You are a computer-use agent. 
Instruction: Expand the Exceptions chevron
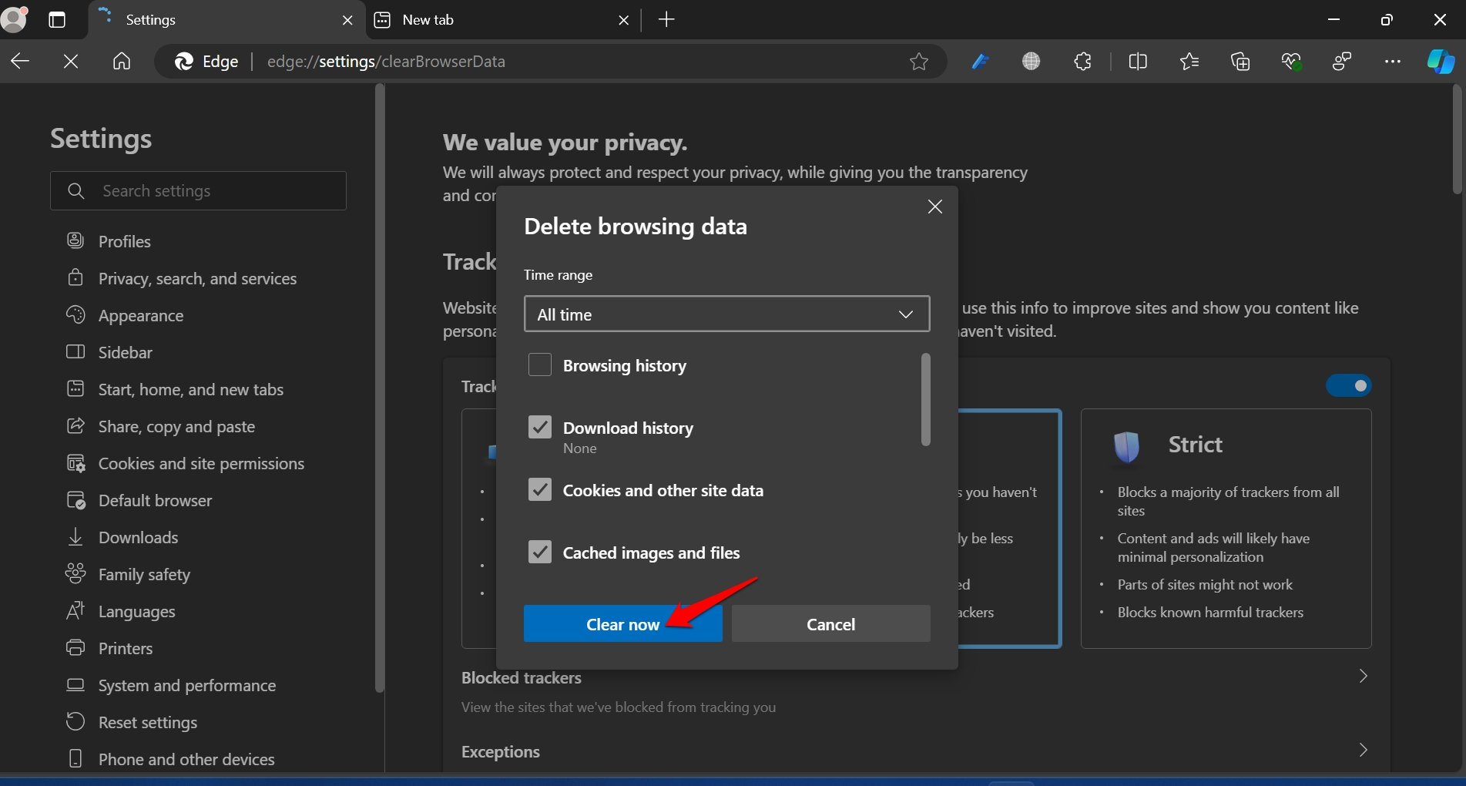click(x=1363, y=751)
